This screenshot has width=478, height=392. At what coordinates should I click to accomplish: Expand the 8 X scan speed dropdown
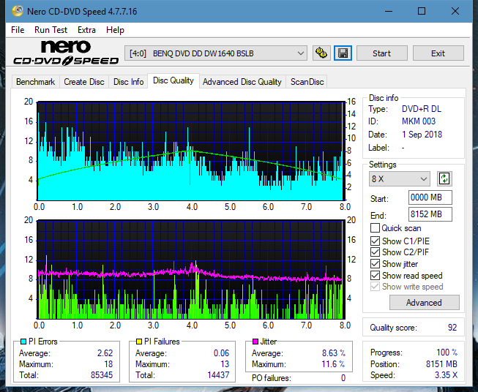(400, 178)
